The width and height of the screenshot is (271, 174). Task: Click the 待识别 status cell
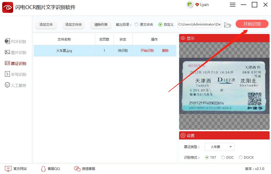[x=123, y=51]
